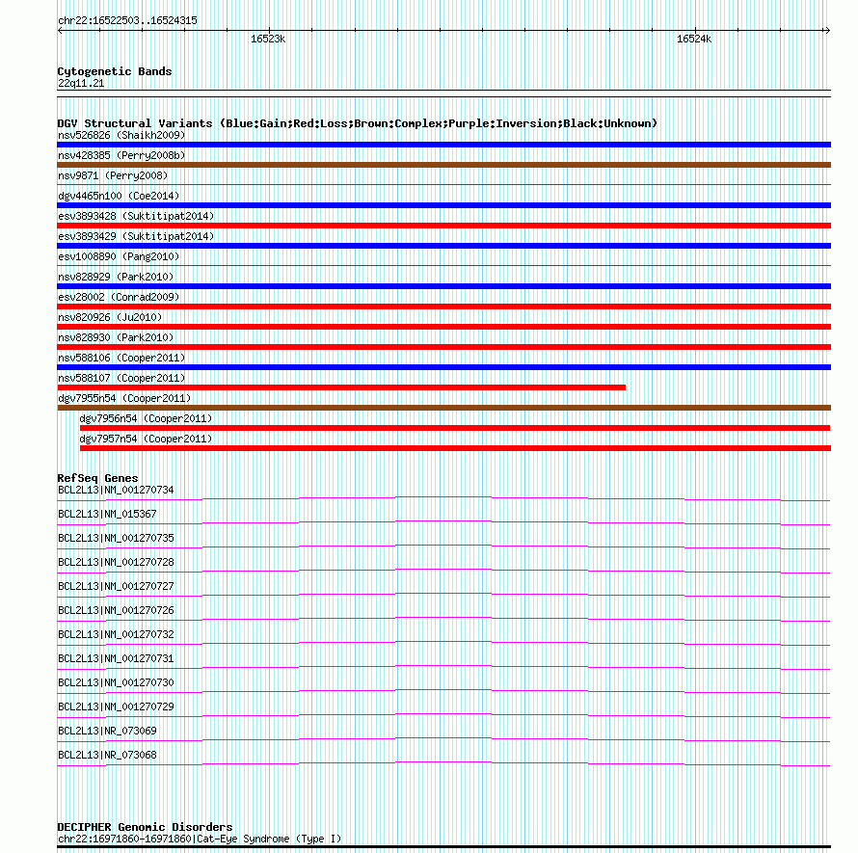Open transcript BCL2L13|NM_015367
The width and height of the screenshot is (858, 853).
(107, 514)
